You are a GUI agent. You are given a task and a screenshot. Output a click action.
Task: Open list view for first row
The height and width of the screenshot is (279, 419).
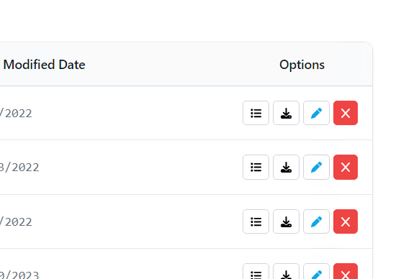(256, 113)
